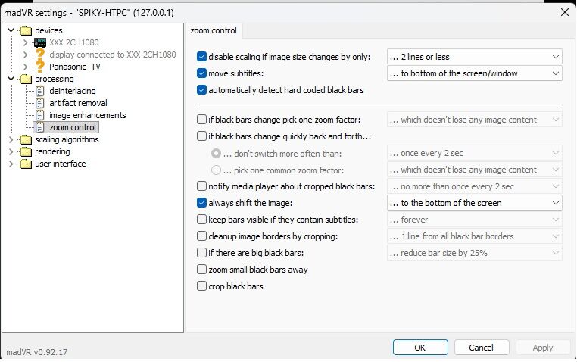Select the zoom control tree item
This screenshot has height=362, width=577.
click(x=73, y=127)
